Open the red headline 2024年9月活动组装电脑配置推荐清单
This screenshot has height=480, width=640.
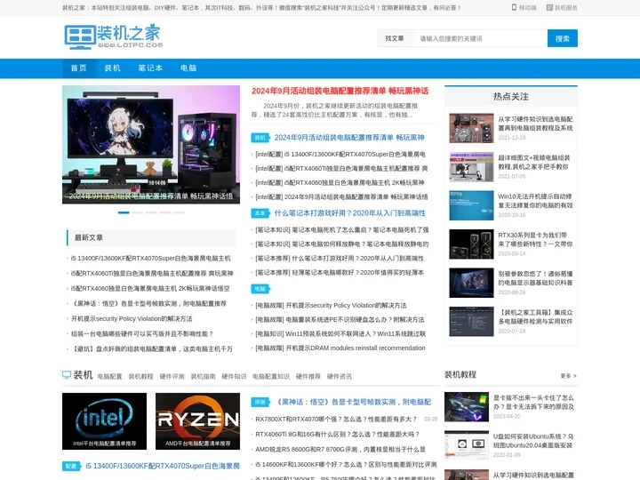click(340, 91)
